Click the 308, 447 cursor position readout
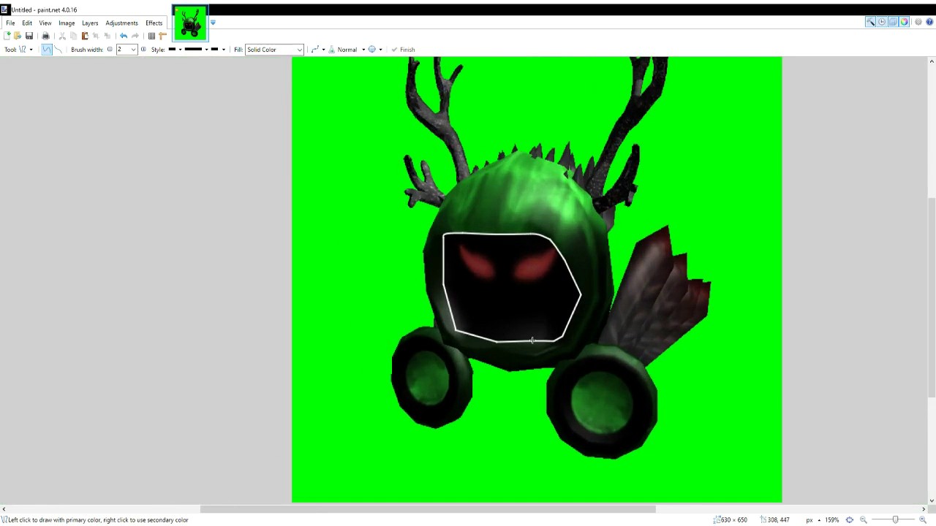This screenshot has height=526, width=936. 775,520
